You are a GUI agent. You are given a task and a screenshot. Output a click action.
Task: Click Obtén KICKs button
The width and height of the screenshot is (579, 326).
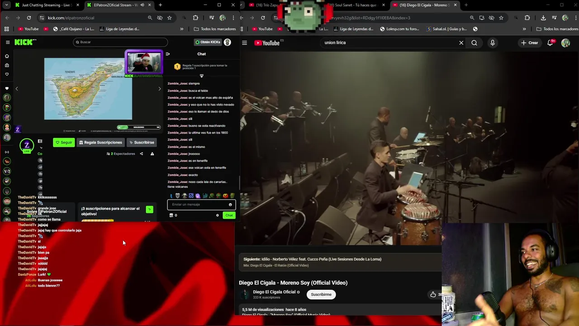[x=208, y=42]
